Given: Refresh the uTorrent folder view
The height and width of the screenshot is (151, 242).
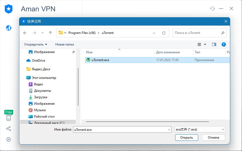Looking at the screenshot, I should coord(164,33).
